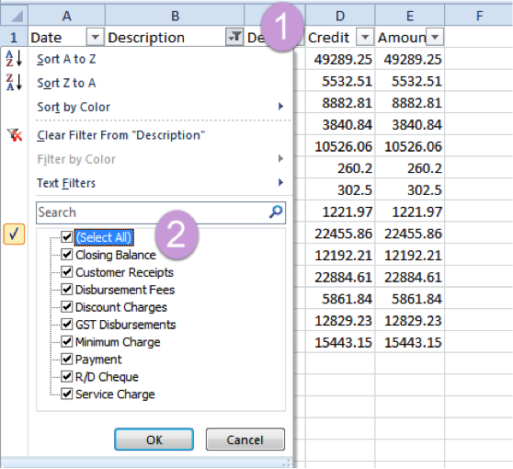Click the Cancel button
This screenshot has width=513, height=469.
click(x=245, y=440)
